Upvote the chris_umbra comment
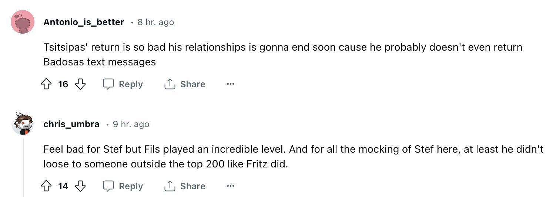This screenshot has width=553, height=197. coord(46,186)
